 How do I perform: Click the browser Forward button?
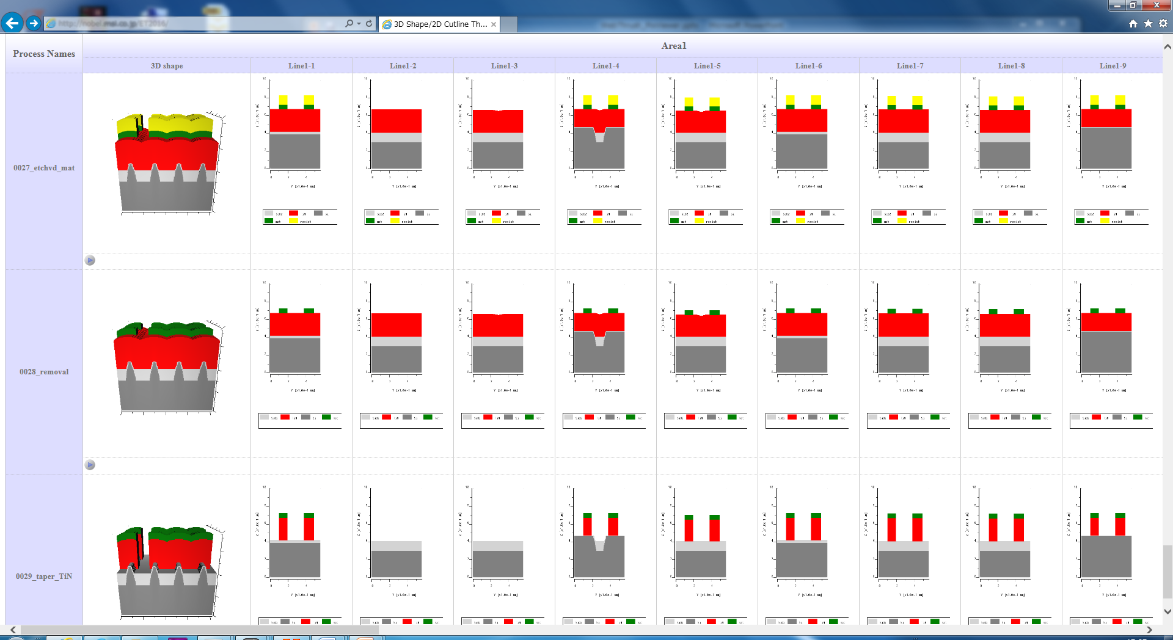click(34, 23)
